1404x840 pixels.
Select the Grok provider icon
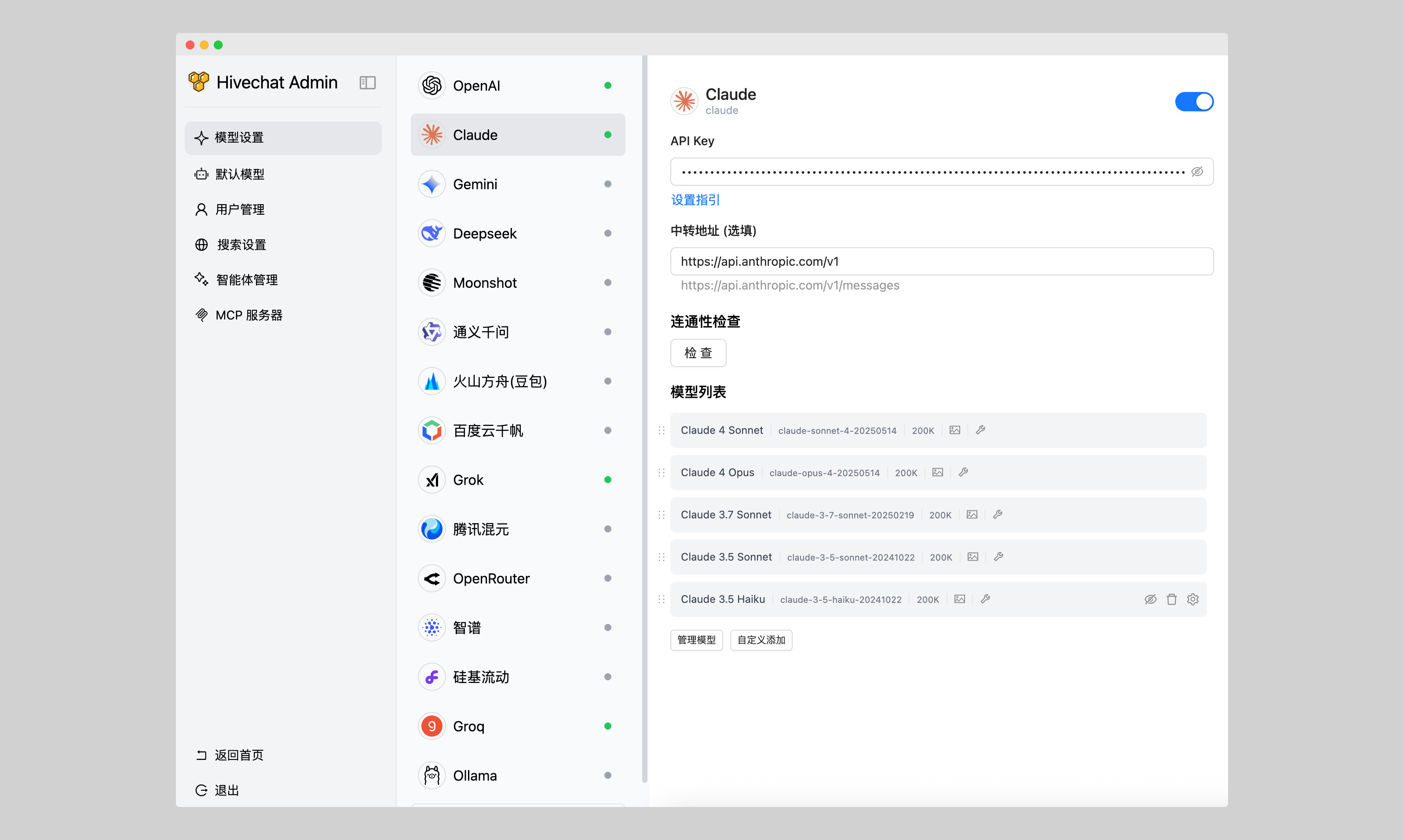click(432, 480)
